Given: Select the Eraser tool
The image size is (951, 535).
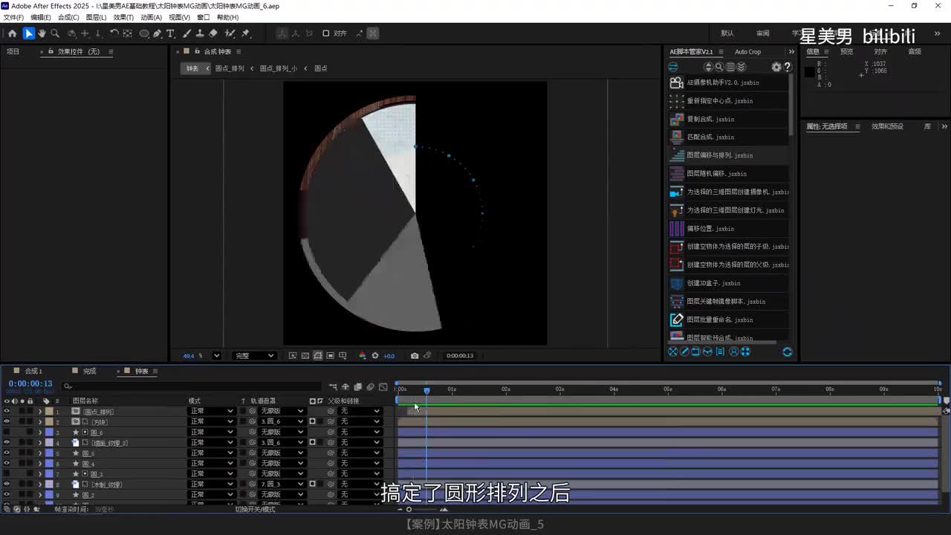Looking at the screenshot, I should [x=213, y=33].
